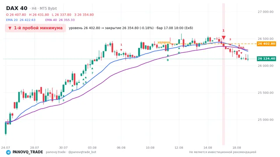Select the DAX 40 chart title
280x157 pixels.
click(x=17, y=8)
